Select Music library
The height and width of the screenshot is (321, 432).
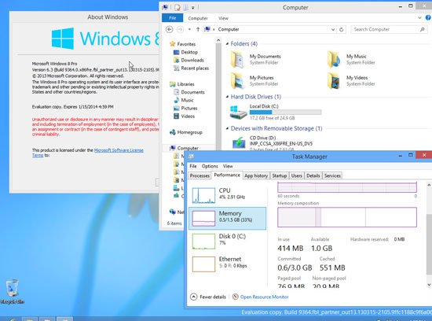(x=184, y=100)
